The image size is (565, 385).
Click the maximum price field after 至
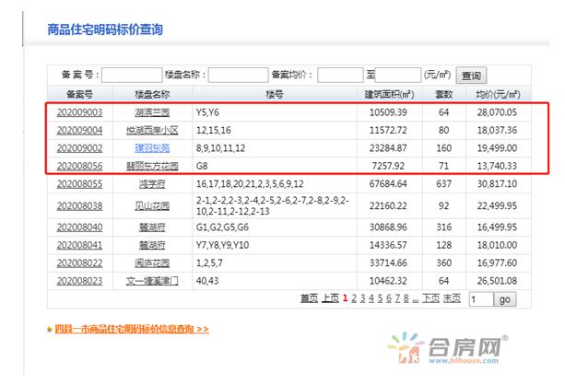[397, 76]
